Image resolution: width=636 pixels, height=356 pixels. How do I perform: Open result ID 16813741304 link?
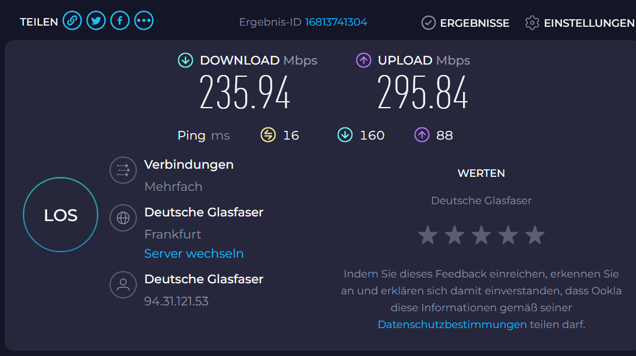coord(336,22)
